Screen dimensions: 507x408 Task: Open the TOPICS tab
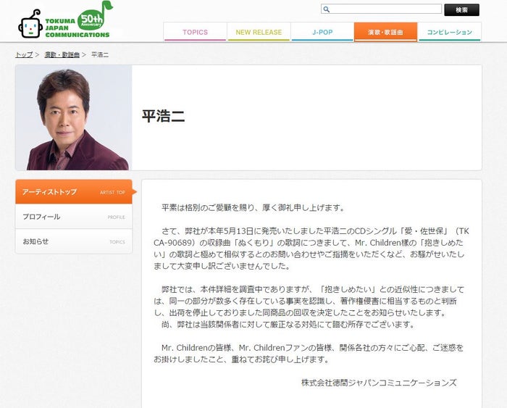point(195,32)
